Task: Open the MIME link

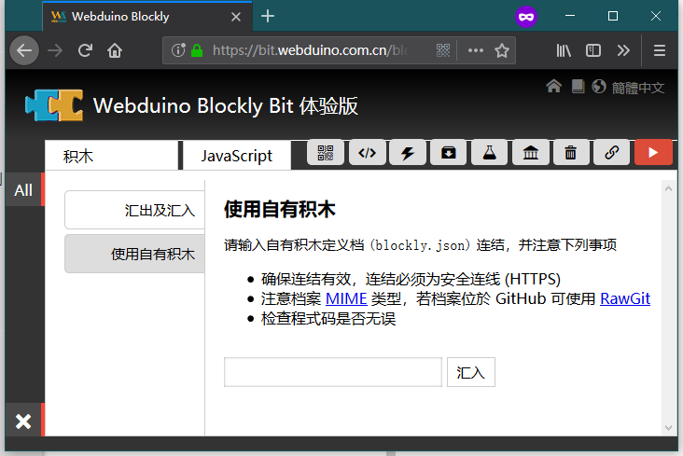Action: (x=346, y=298)
